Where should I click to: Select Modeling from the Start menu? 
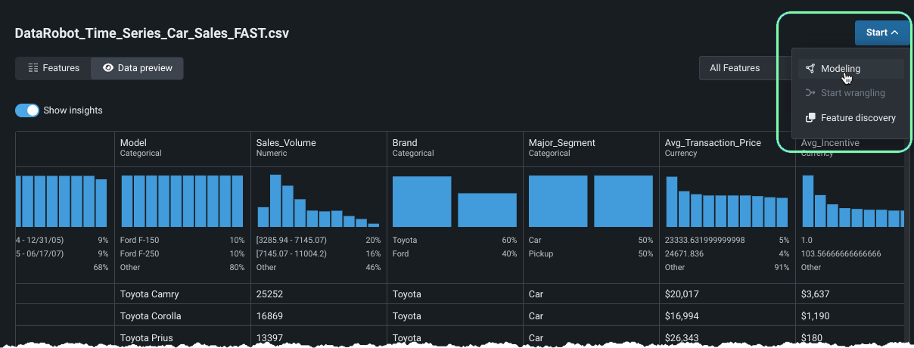click(840, 68)
